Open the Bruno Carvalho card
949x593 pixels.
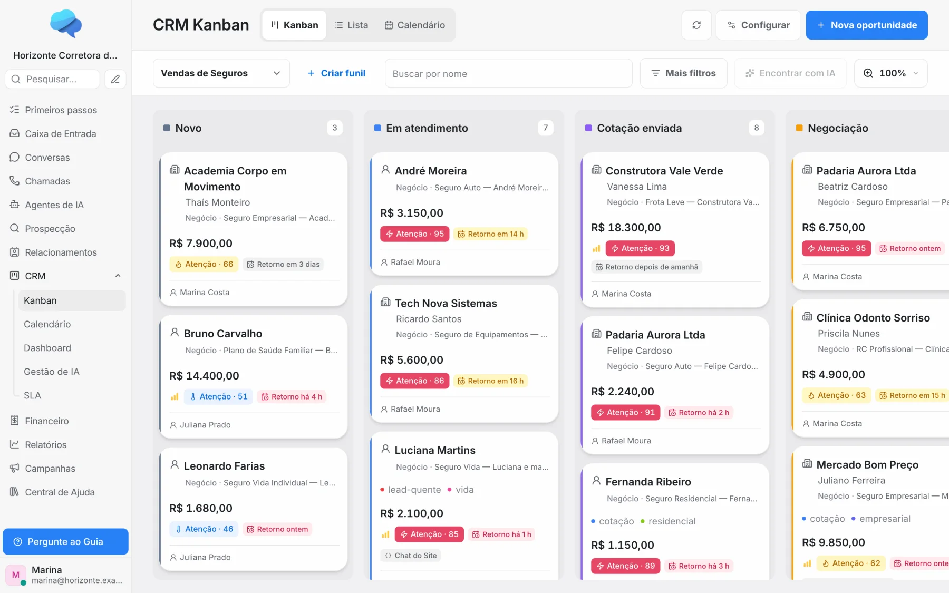[253, 376]
